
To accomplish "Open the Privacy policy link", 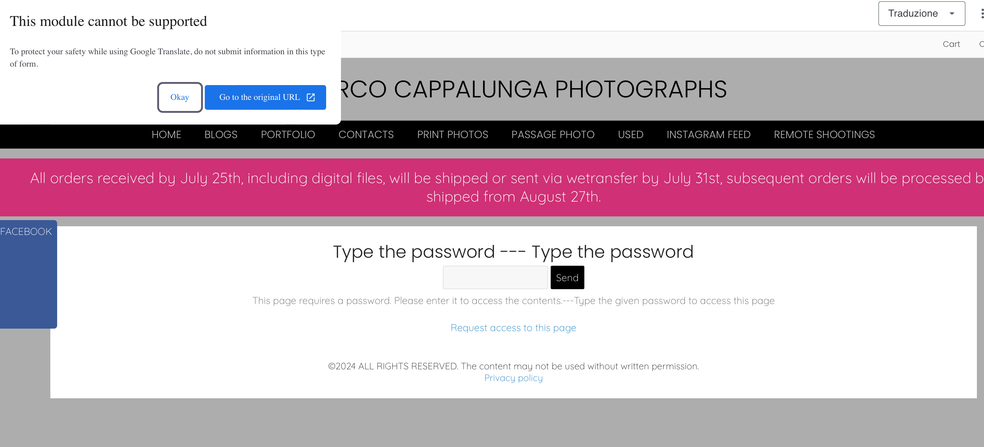I will [x=513, y=378].
